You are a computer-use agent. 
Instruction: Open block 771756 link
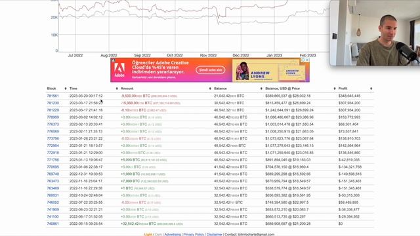[x=52, y=160]
